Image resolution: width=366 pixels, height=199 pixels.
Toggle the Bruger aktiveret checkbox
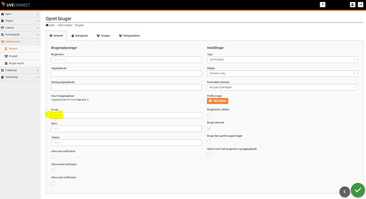tap(209, 128)
